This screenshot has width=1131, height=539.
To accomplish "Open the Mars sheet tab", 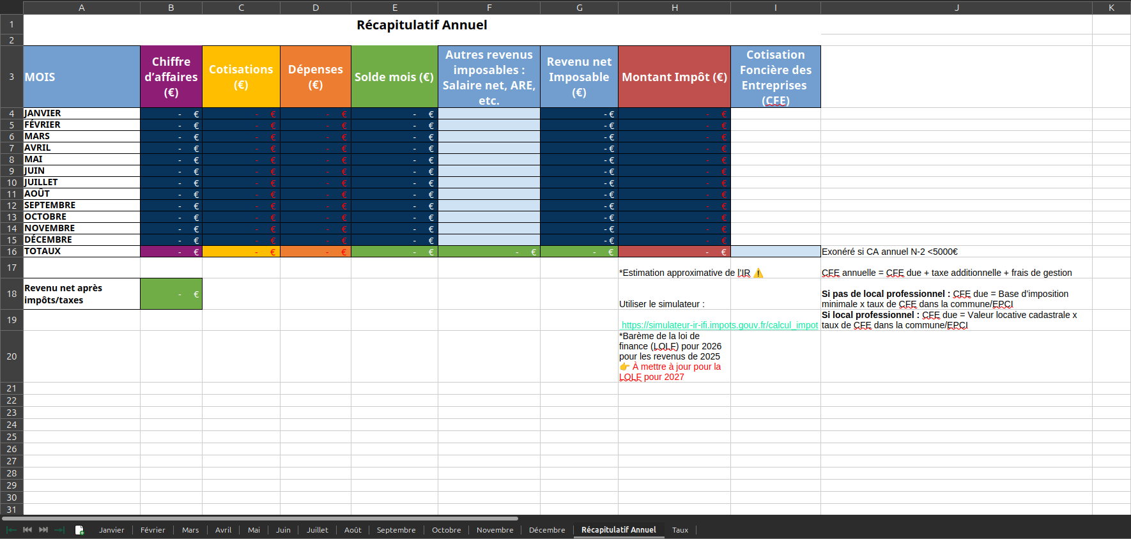I will tap(190, 530).
